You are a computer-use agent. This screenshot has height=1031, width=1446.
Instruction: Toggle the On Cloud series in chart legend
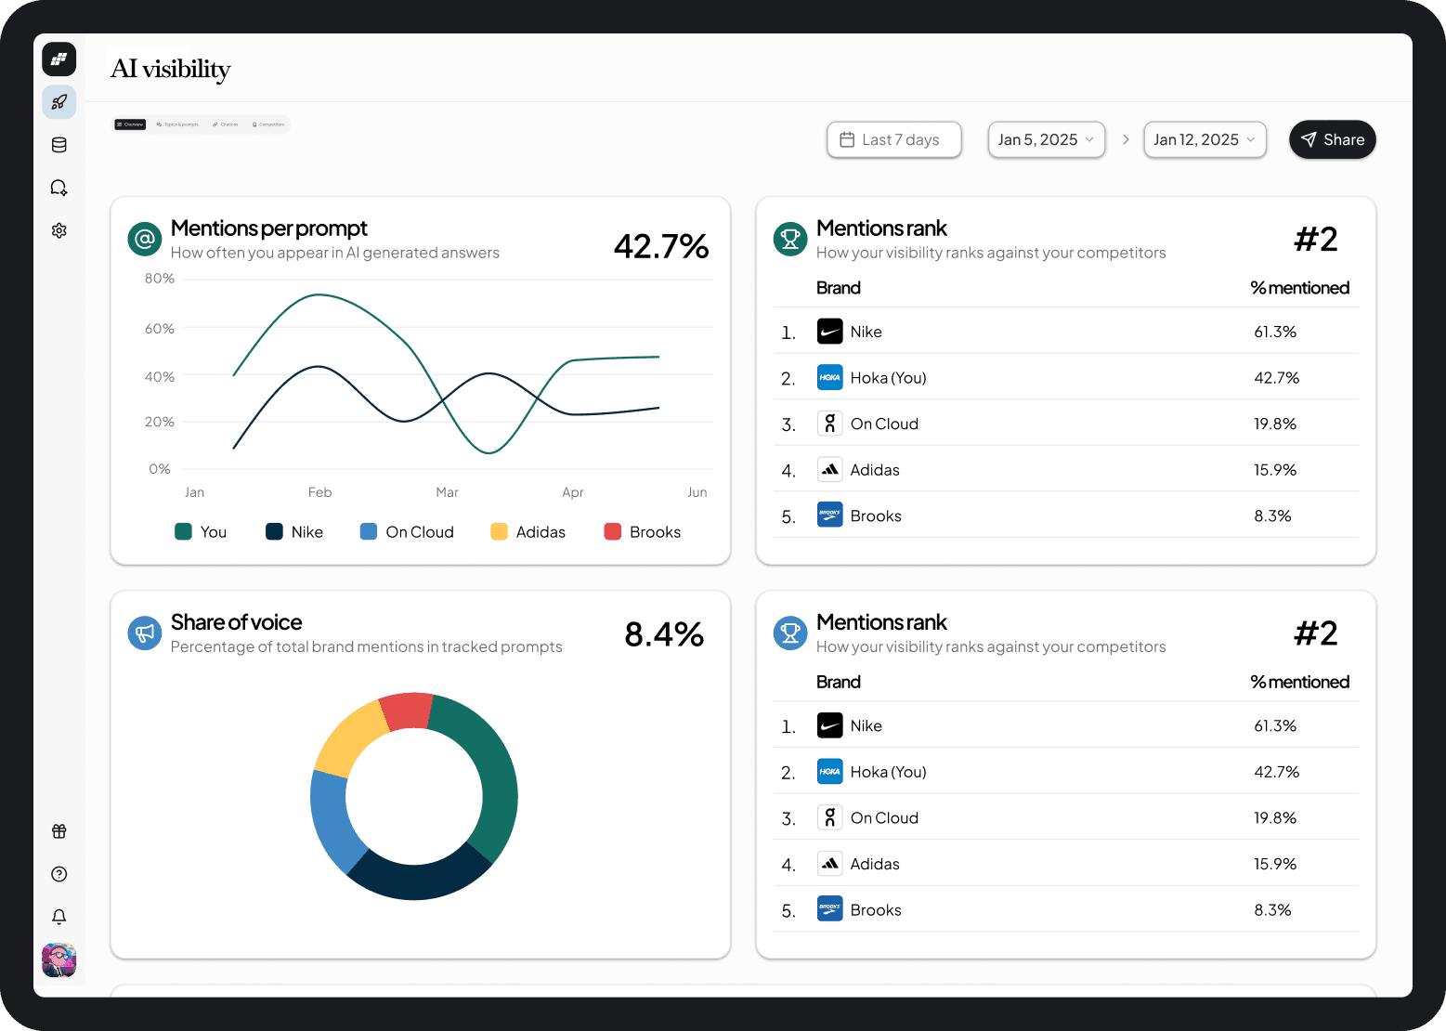tap(407, 531)
